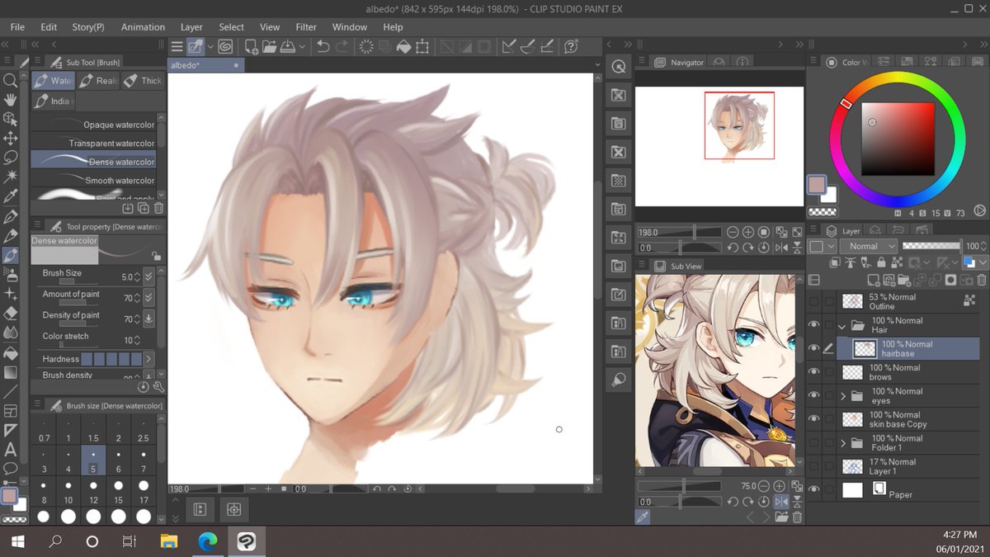Expand the eyes layer folder
990x557 pixels.
pyautogui.click(x=842, y=396)
